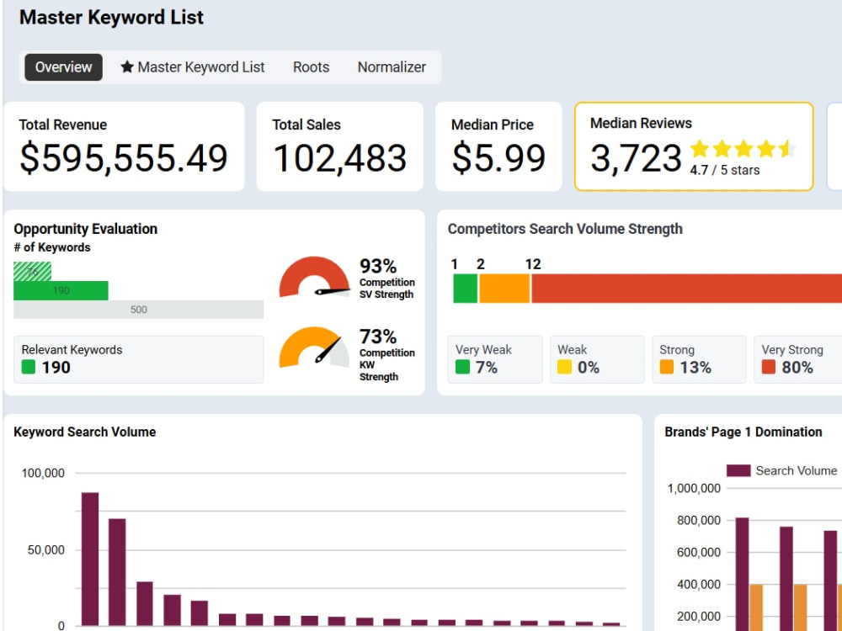Click the orange segment of competitor strength bar

coord(504,289)
